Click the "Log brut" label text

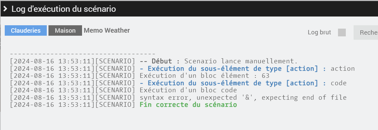coord(319,32)
